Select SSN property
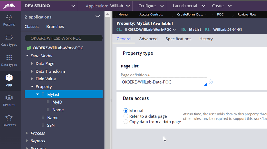The width and height of the screenshot is (267, 149). [x=51, y=125]
